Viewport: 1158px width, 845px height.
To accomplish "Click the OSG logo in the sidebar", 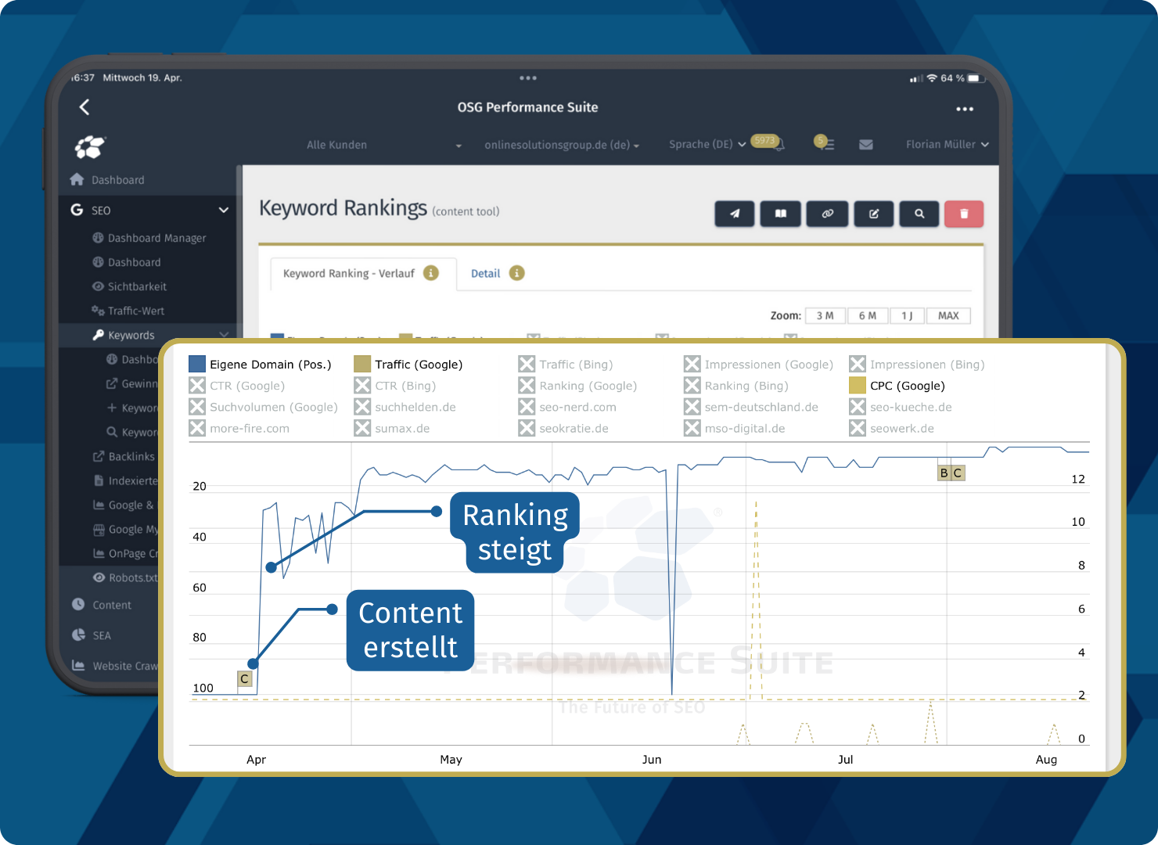I will tap(90, 146).
